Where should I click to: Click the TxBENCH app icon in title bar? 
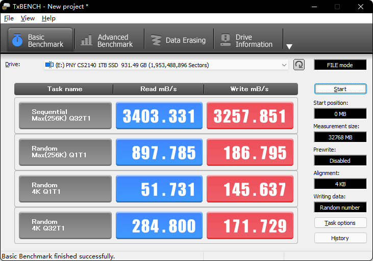tap(6, 7)
